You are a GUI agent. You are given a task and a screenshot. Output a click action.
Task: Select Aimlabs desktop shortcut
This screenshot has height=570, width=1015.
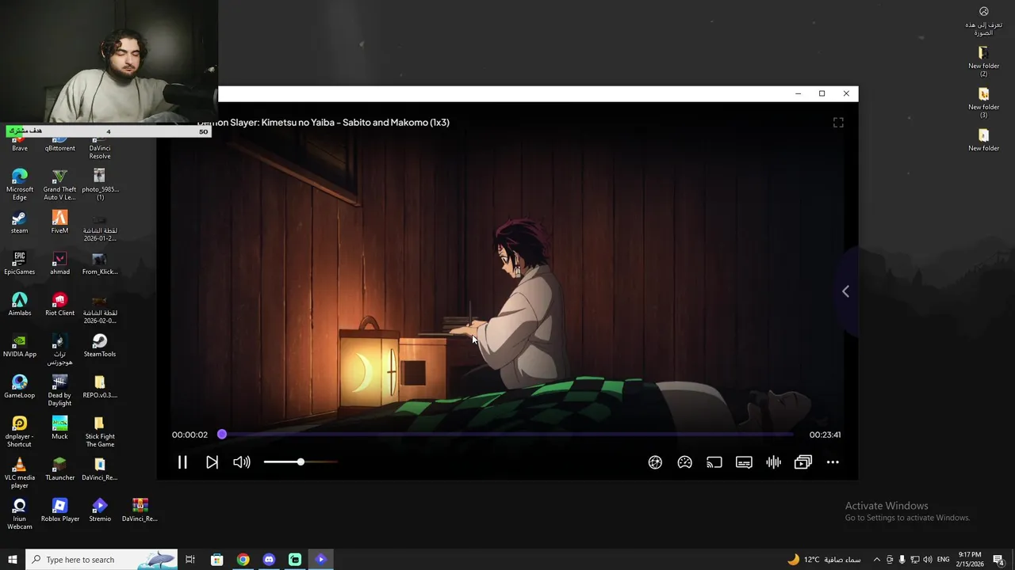[x=20, y=304]
